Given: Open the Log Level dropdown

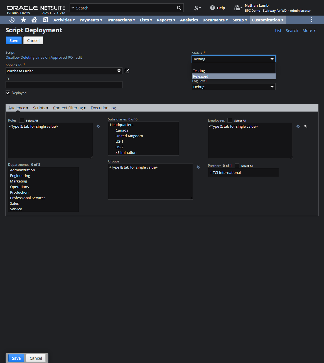Looking at the screenshot, I should coord(234,87).
